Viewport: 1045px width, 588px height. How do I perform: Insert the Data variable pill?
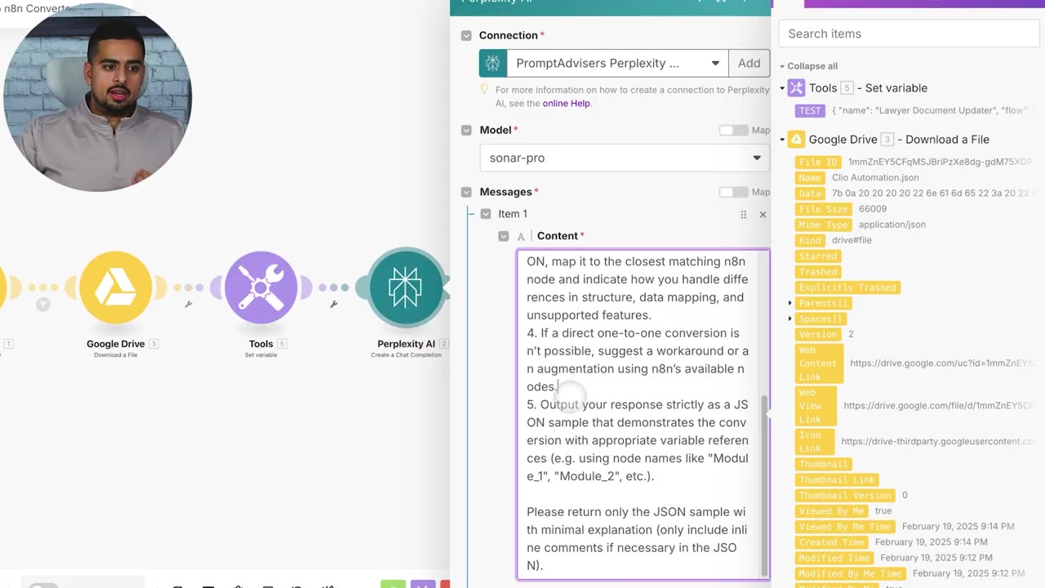click(x=810, y=194)
